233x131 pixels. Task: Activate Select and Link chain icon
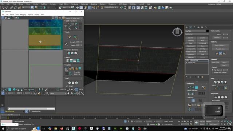tap(11, 8)
